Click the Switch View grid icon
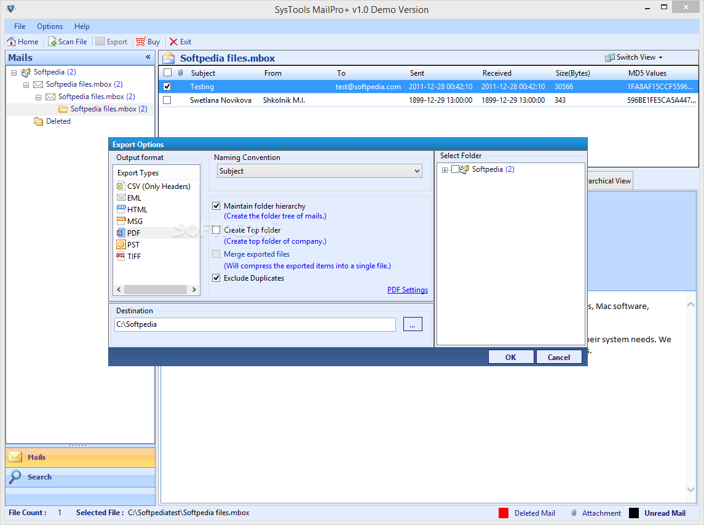Screen dimensions: 704x525 pos(609,57)
